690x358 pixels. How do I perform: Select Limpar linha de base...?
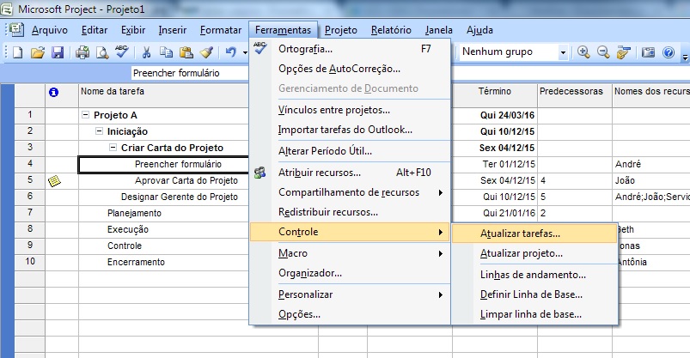[534, 314]
